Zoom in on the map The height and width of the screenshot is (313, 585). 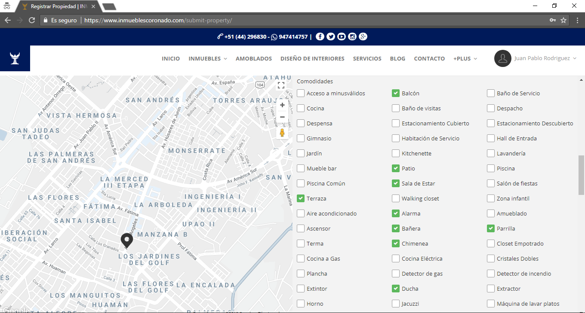(282, 105)
